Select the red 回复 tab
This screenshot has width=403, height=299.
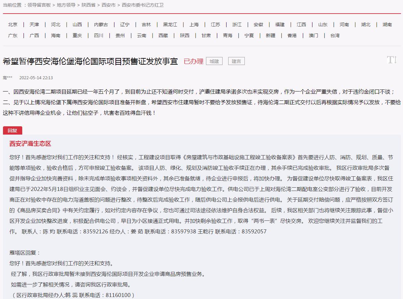click(13, 131)
